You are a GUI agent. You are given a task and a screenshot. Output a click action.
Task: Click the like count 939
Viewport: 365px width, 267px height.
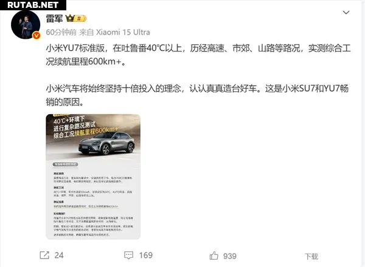click(230, 256)
